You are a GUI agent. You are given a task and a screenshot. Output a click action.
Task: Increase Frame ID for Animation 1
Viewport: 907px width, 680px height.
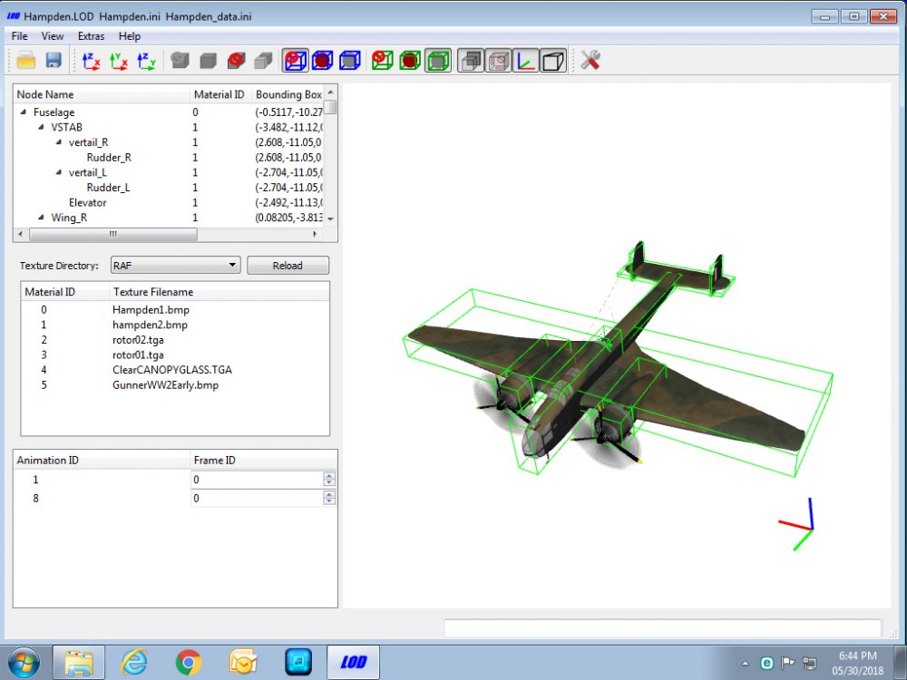click(329, 476)
